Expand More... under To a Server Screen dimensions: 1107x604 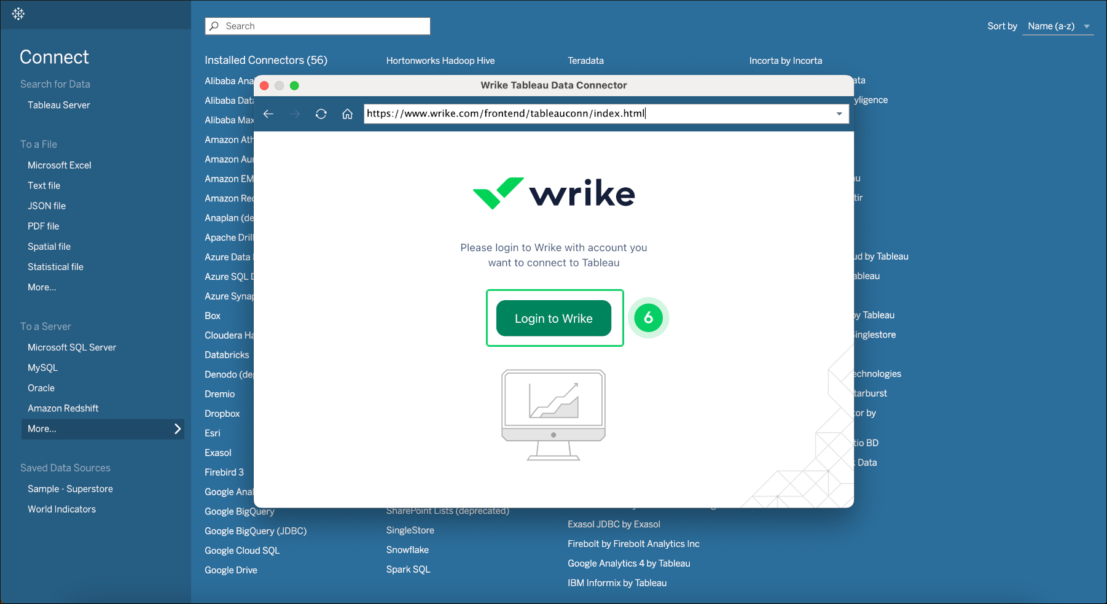[103, 428]
